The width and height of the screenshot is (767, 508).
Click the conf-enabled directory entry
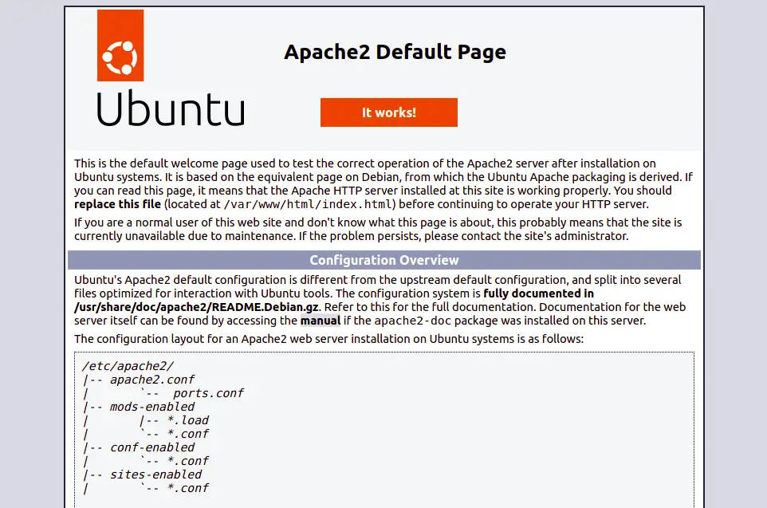tap(152, 447)
